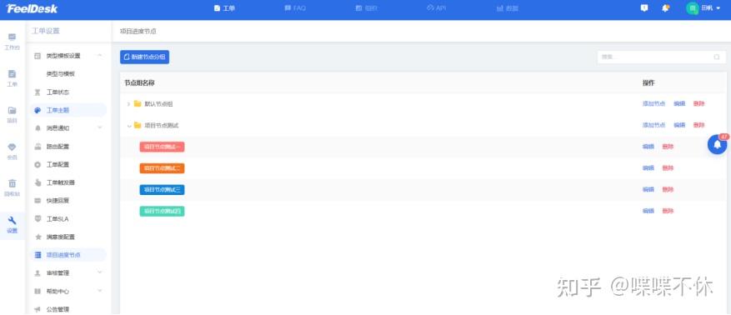This screenshot has height=315, width=731.
Task: Delete the orange 项目节点测试二 node
Action: tap(668, 168)
